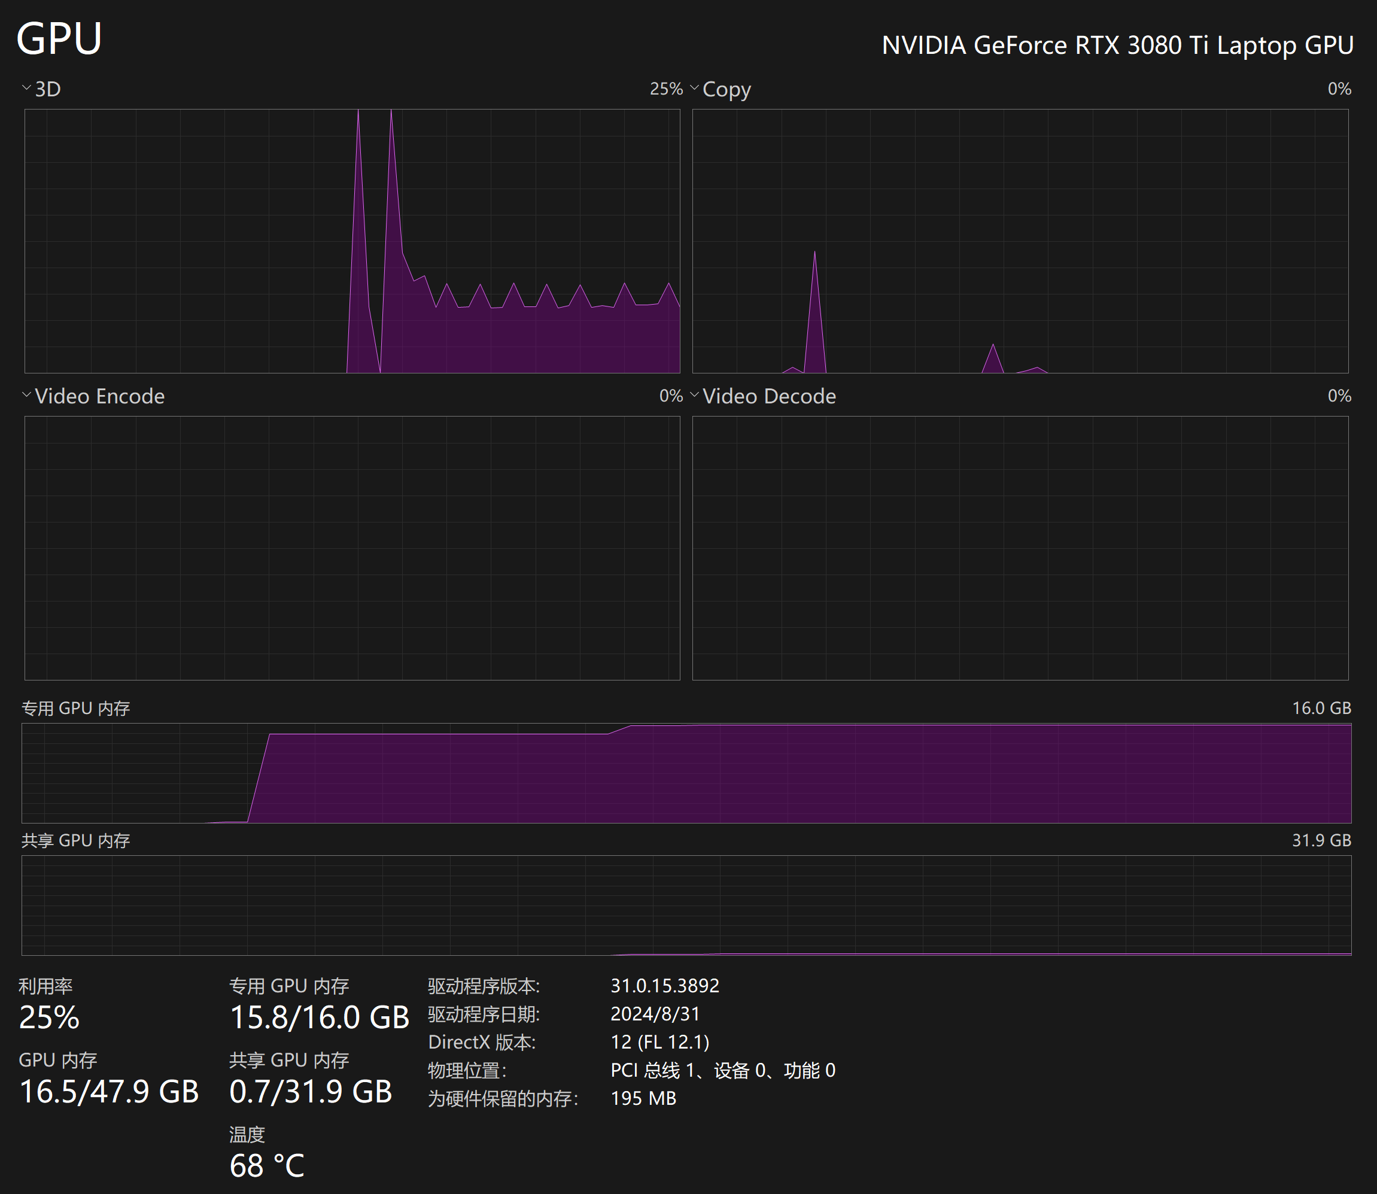Click the 68 °C temperature reading

[266, 1165]
